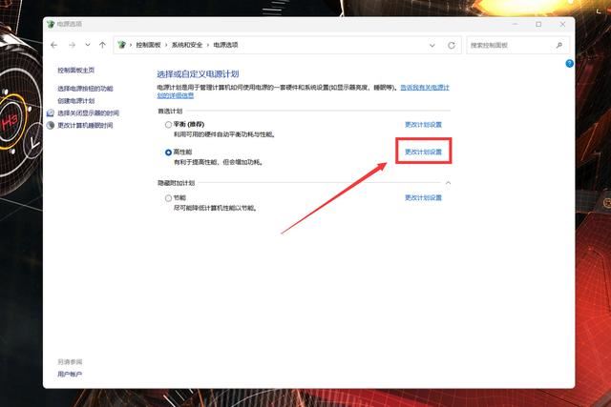Select the 节能 power plan
611x407 pixels.
(x=168, y=198)
